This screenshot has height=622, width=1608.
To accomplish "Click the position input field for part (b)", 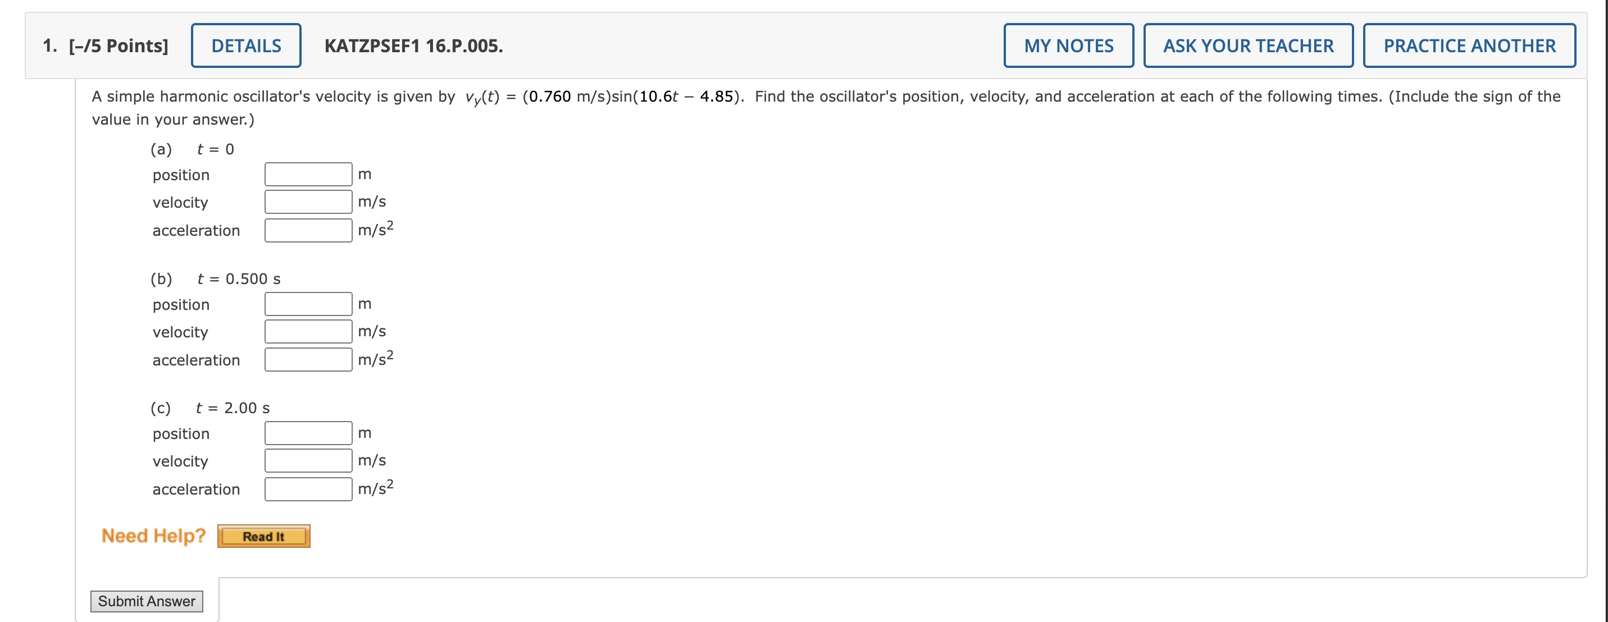I will click(308, 303).
